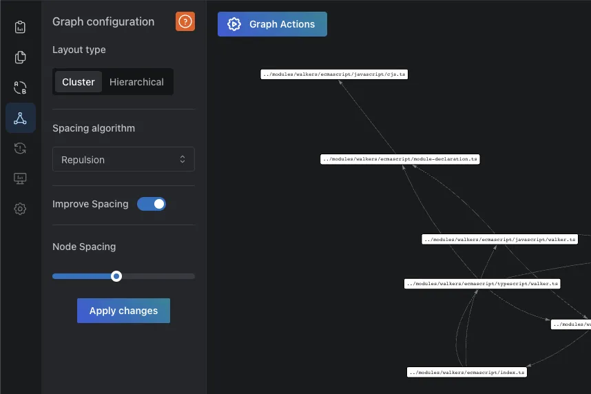This screenshot has width=591, height=394.
Task: Open the report clipboard icon in sidebar
Action: (20, 27)
